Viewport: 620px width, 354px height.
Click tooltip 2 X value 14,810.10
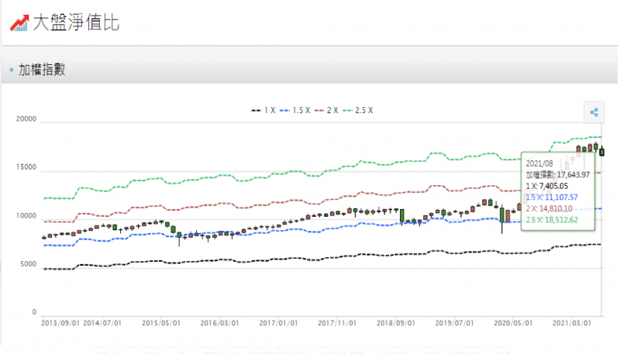click(x=556, y=208)
